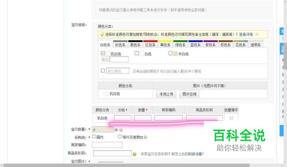Click into the 其它颜色 text field
The height and width of the screenshot is (167, 287).
click(x=118, y=71)
